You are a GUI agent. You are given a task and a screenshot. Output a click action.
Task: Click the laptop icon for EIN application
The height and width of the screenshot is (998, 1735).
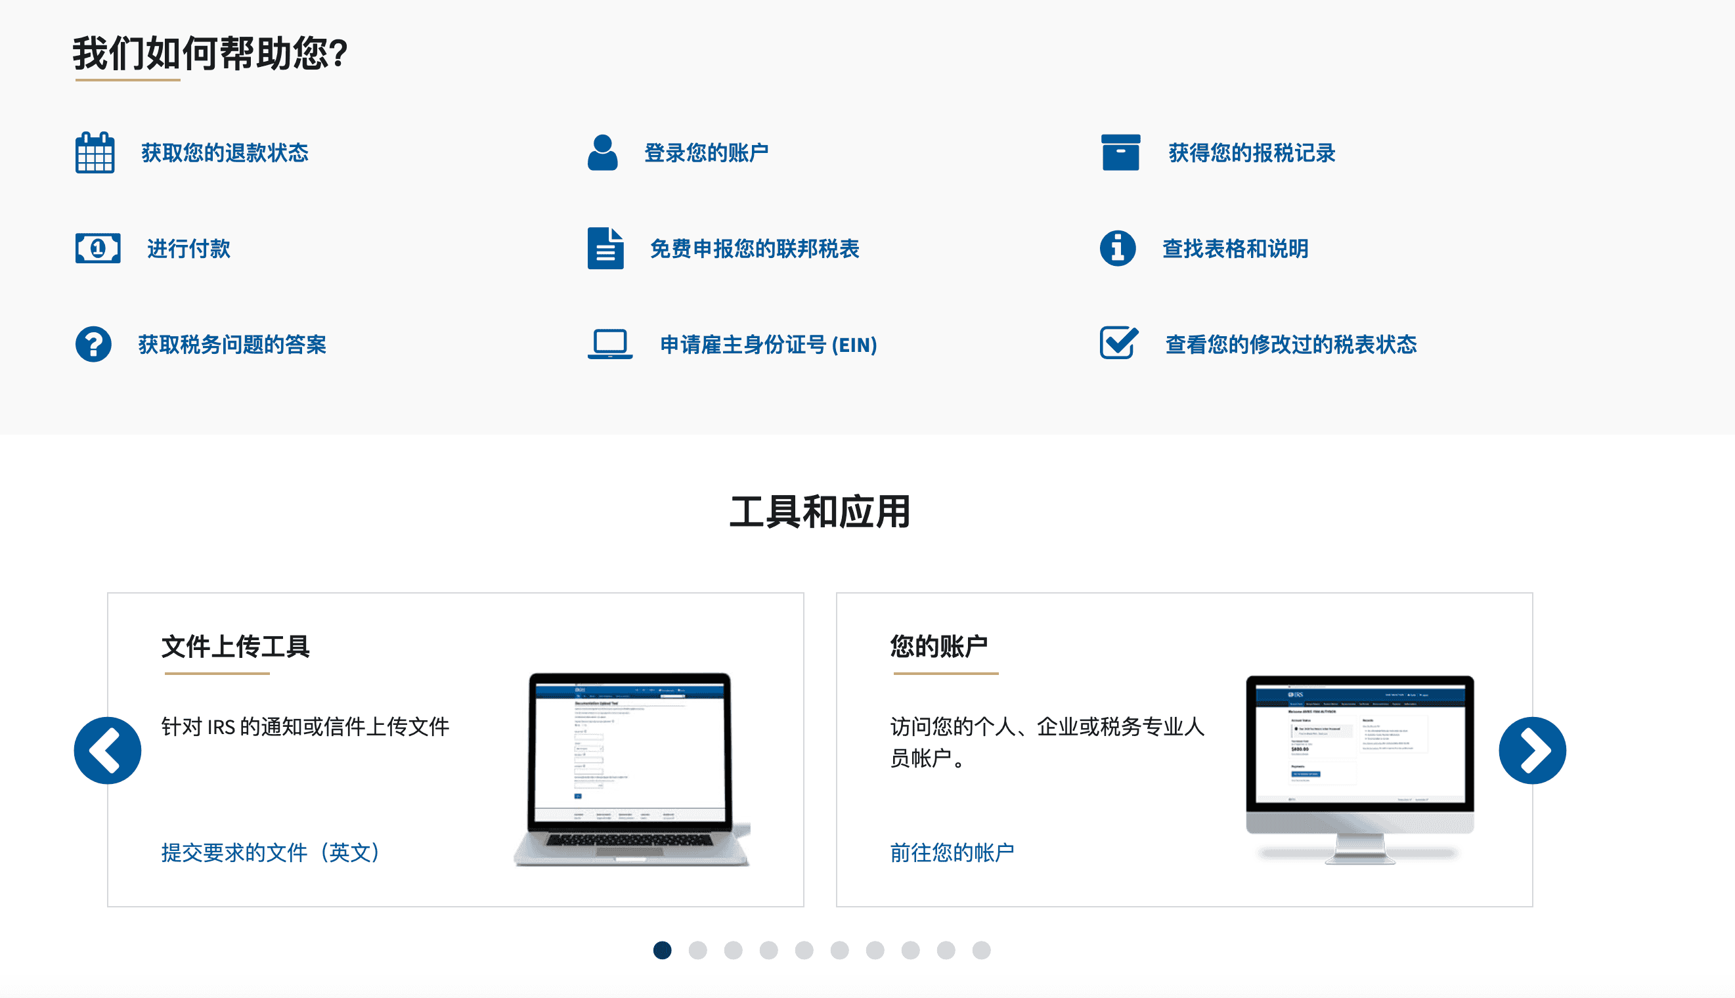pos(609,344)
